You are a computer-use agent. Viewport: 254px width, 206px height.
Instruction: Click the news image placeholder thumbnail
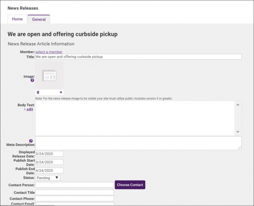(x=50, y=75)
